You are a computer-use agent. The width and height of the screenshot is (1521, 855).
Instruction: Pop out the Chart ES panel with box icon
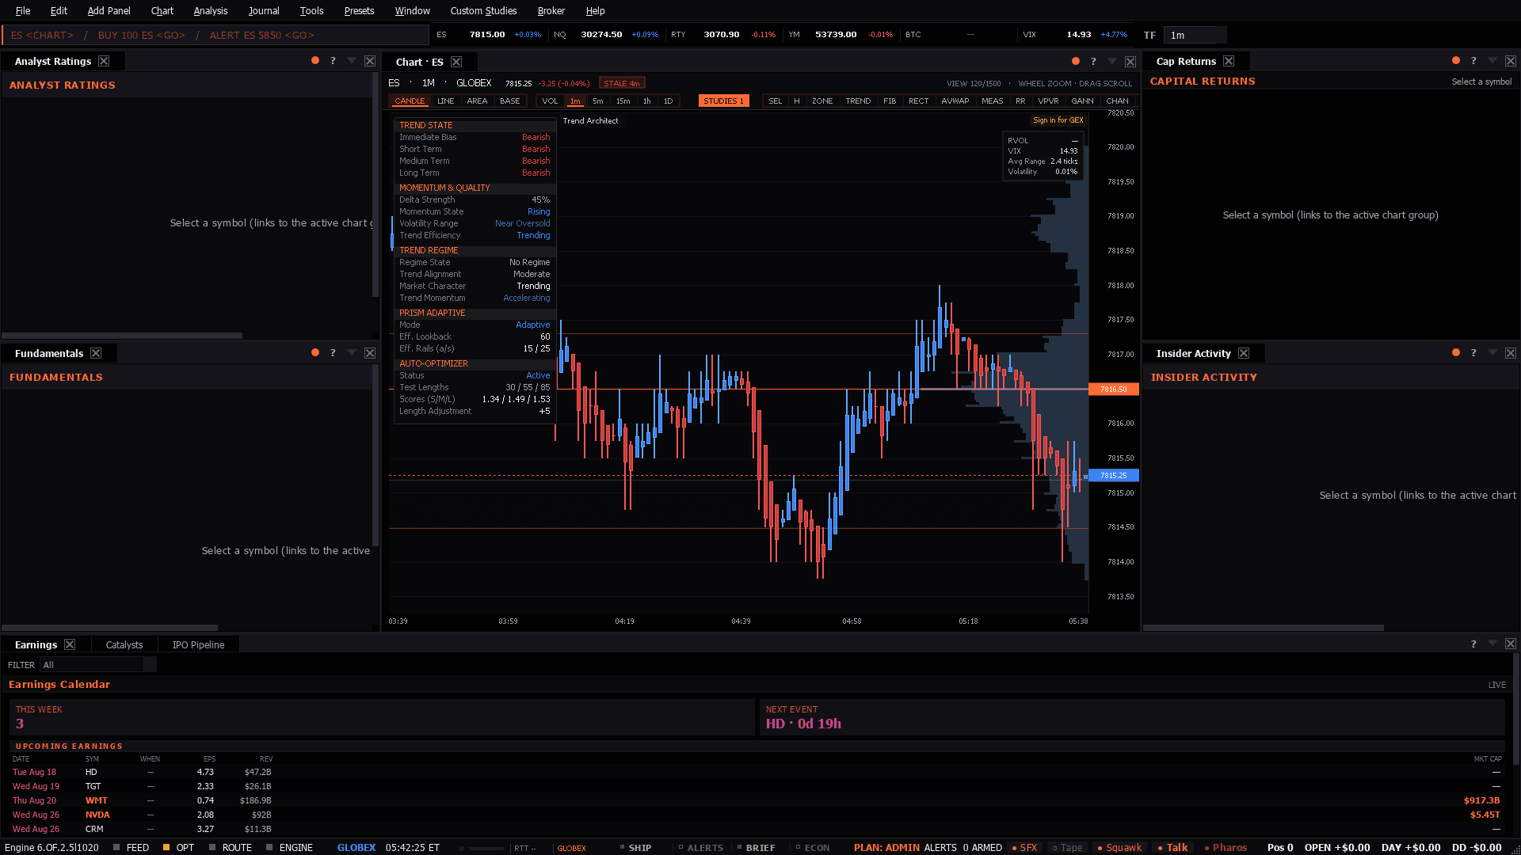click(1130, 62)
